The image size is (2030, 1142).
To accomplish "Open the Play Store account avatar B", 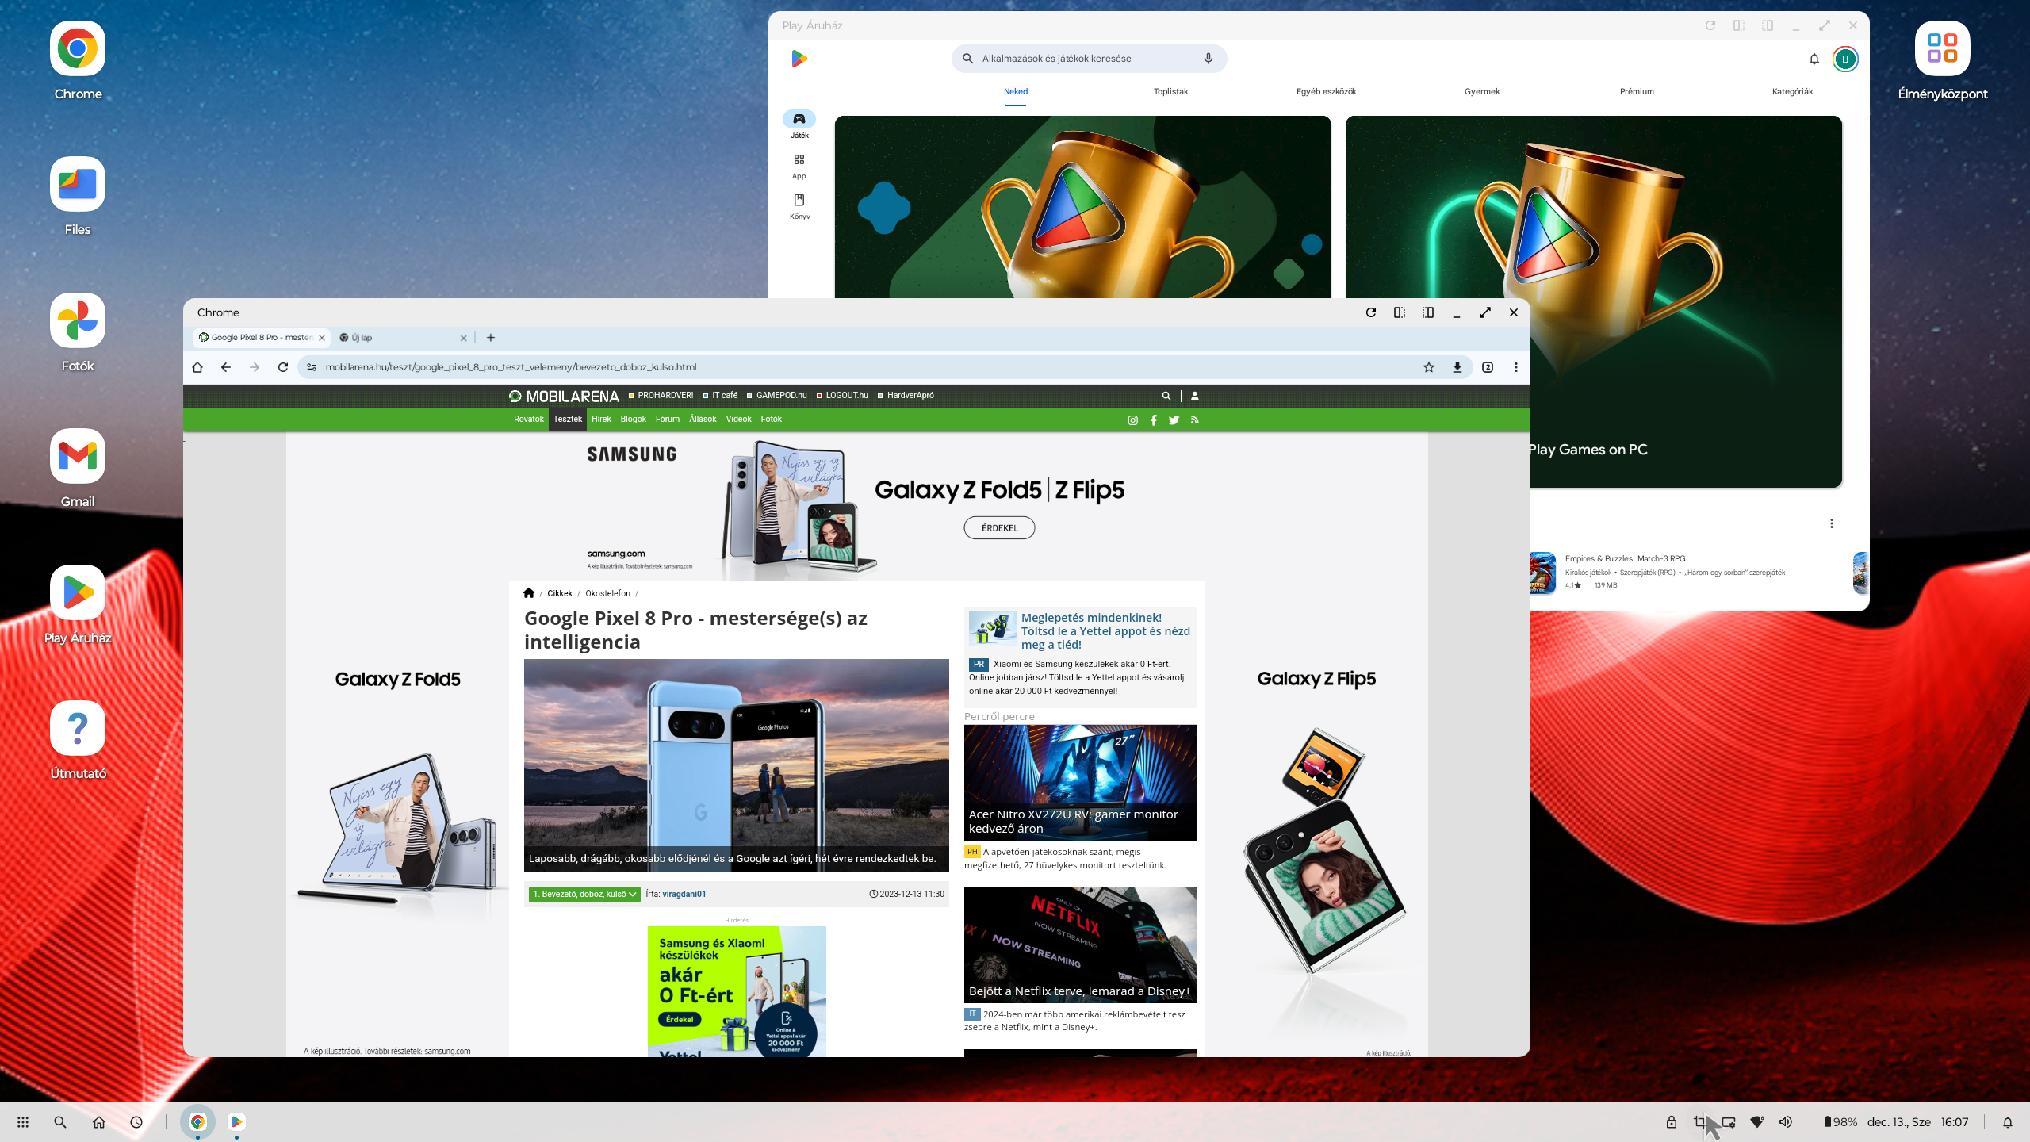I will click(1845, 59).
